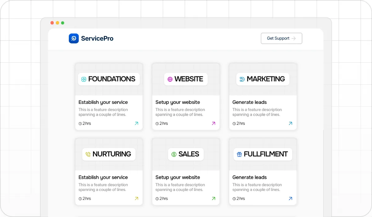Open Website card via purple arrow
Image resolution: width=372 pixels, height=217 pixels.
[x=213, y=123]
